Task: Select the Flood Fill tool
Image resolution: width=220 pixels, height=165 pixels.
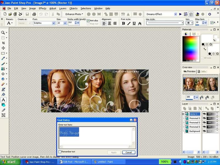Action: click(3, 95)
